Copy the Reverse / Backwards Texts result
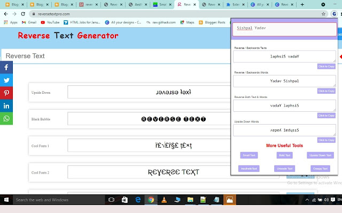 coord(327,67)
